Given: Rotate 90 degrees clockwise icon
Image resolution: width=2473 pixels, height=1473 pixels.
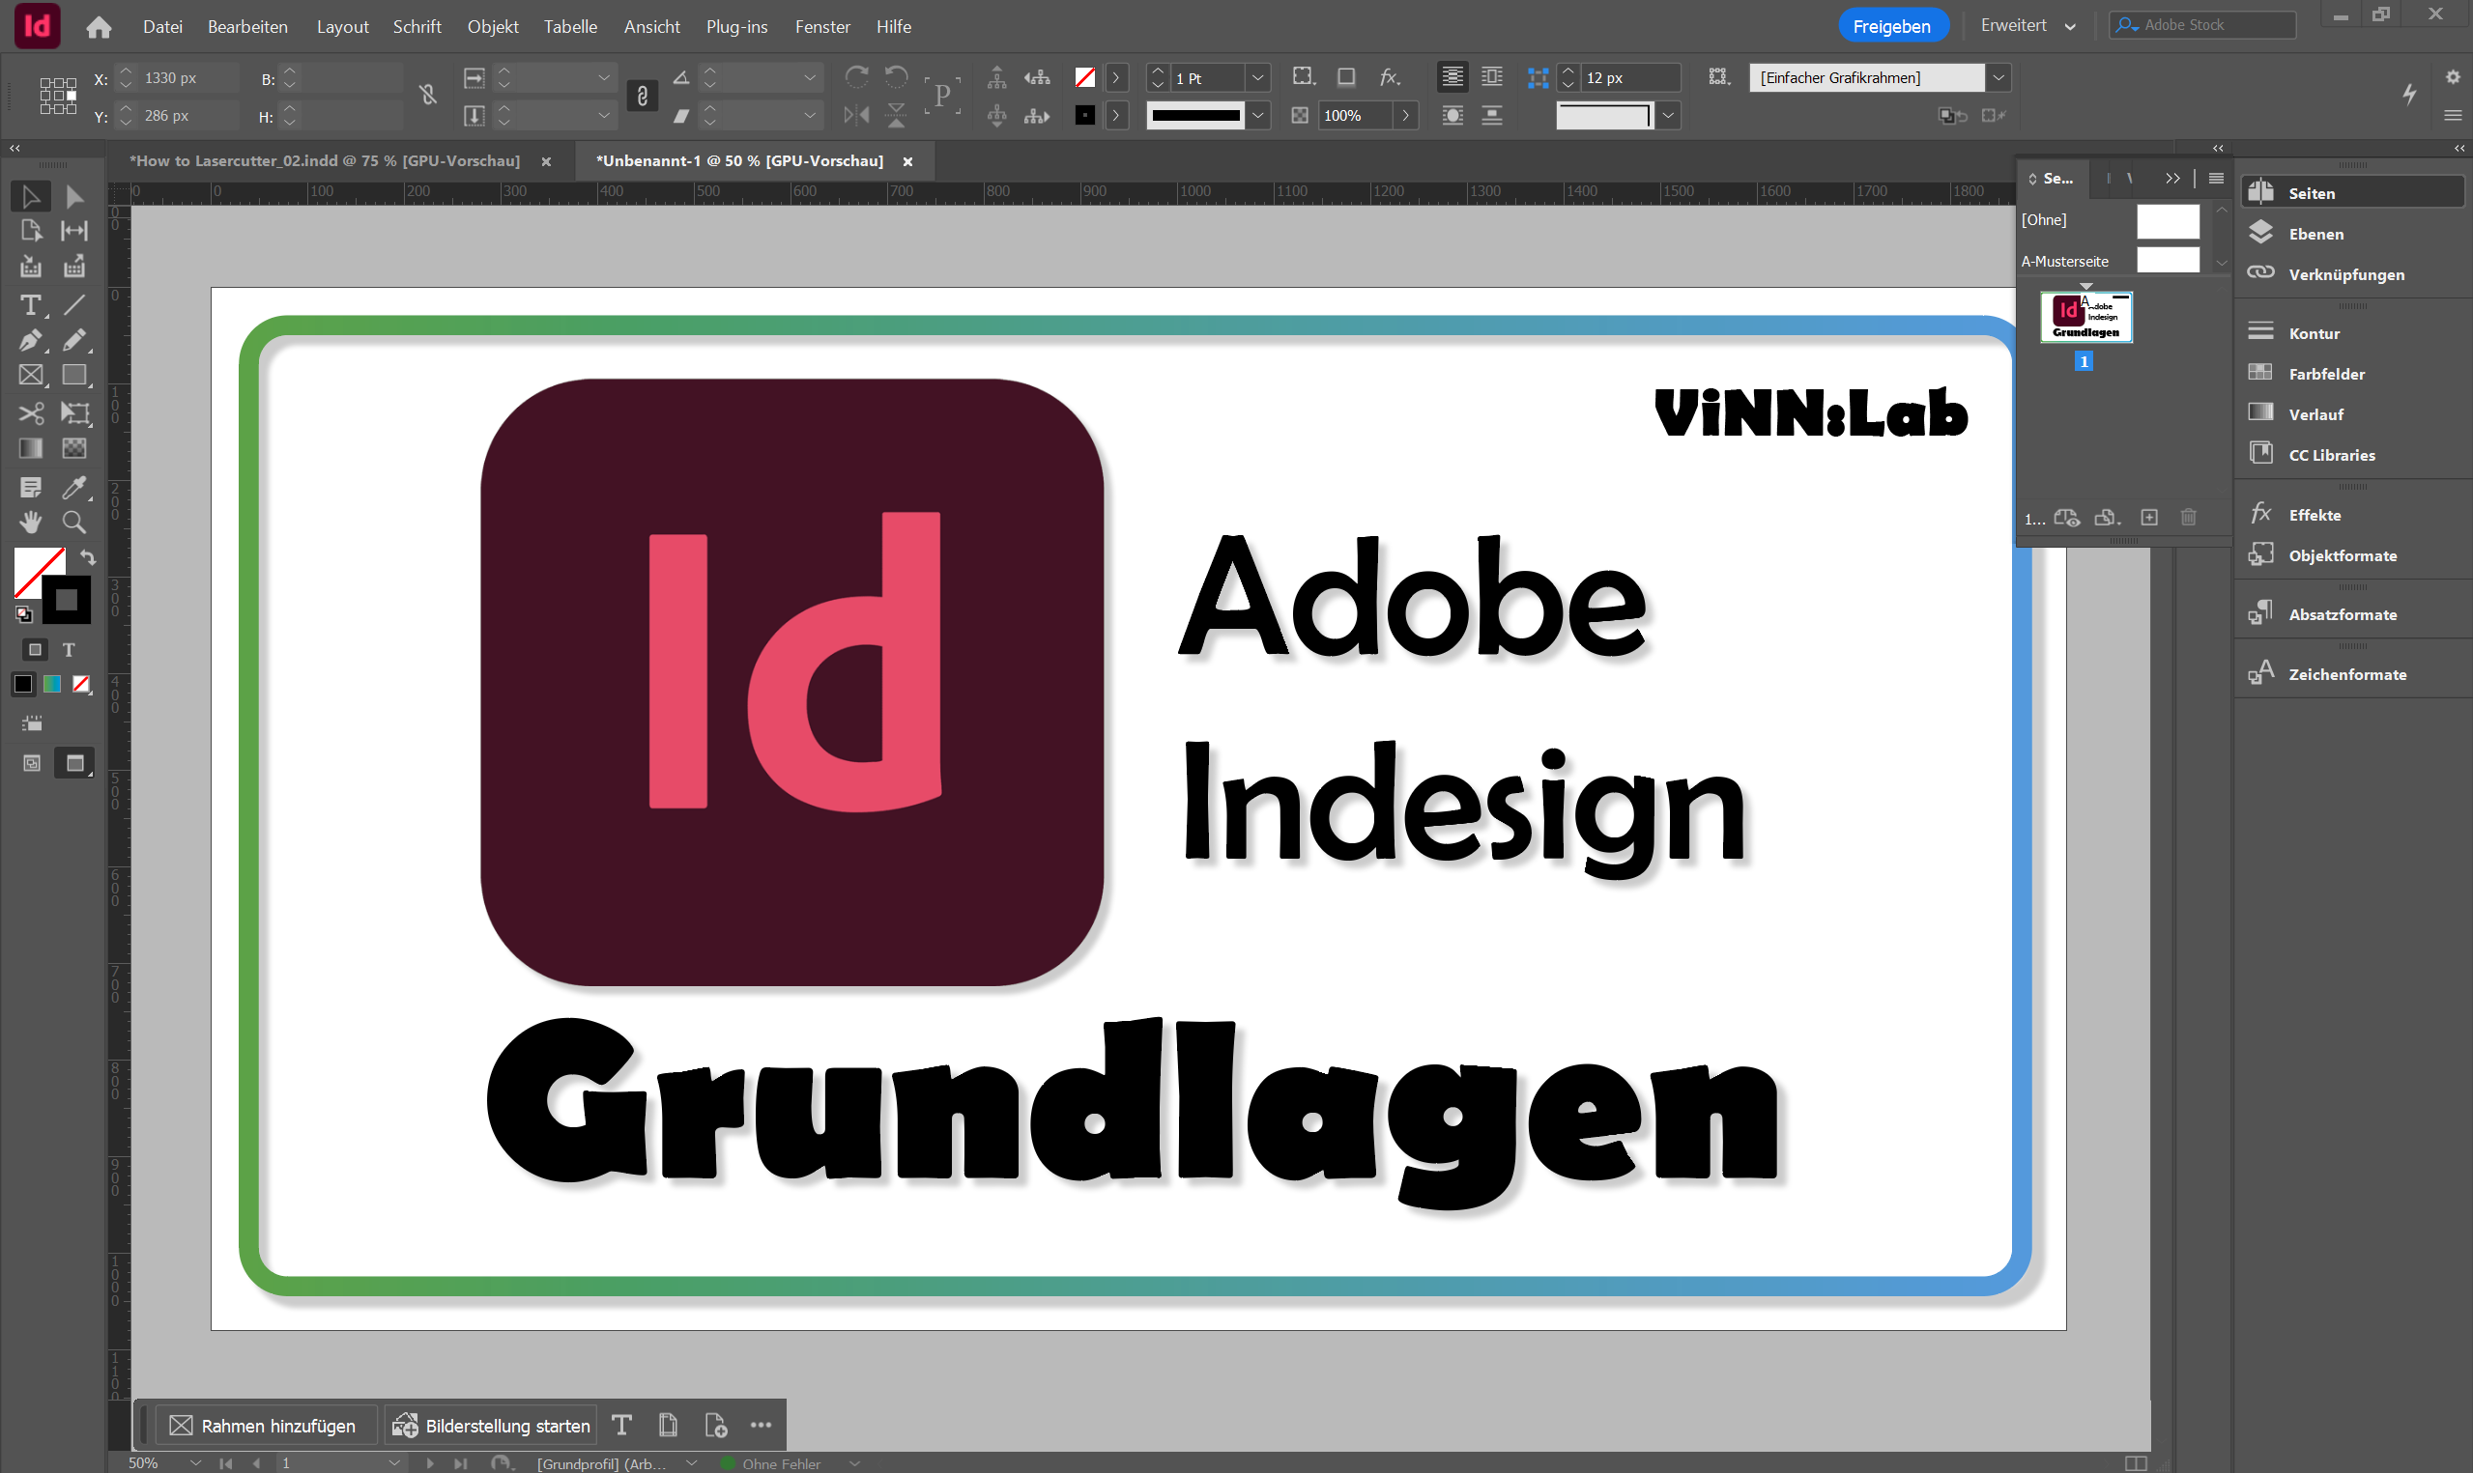Looking at the screenshot, I should [856, 76].
